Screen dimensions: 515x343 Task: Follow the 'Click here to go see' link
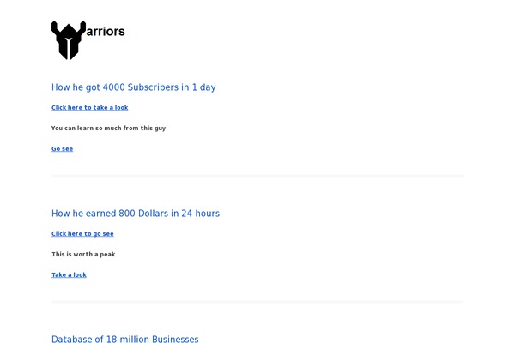click(82, 234)
